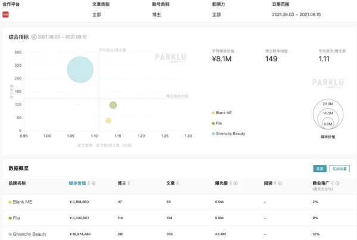The height and width of the screenshot is (240, 357).
Task: Sort table by 阅读 column arrows
Action: (275, 183)
